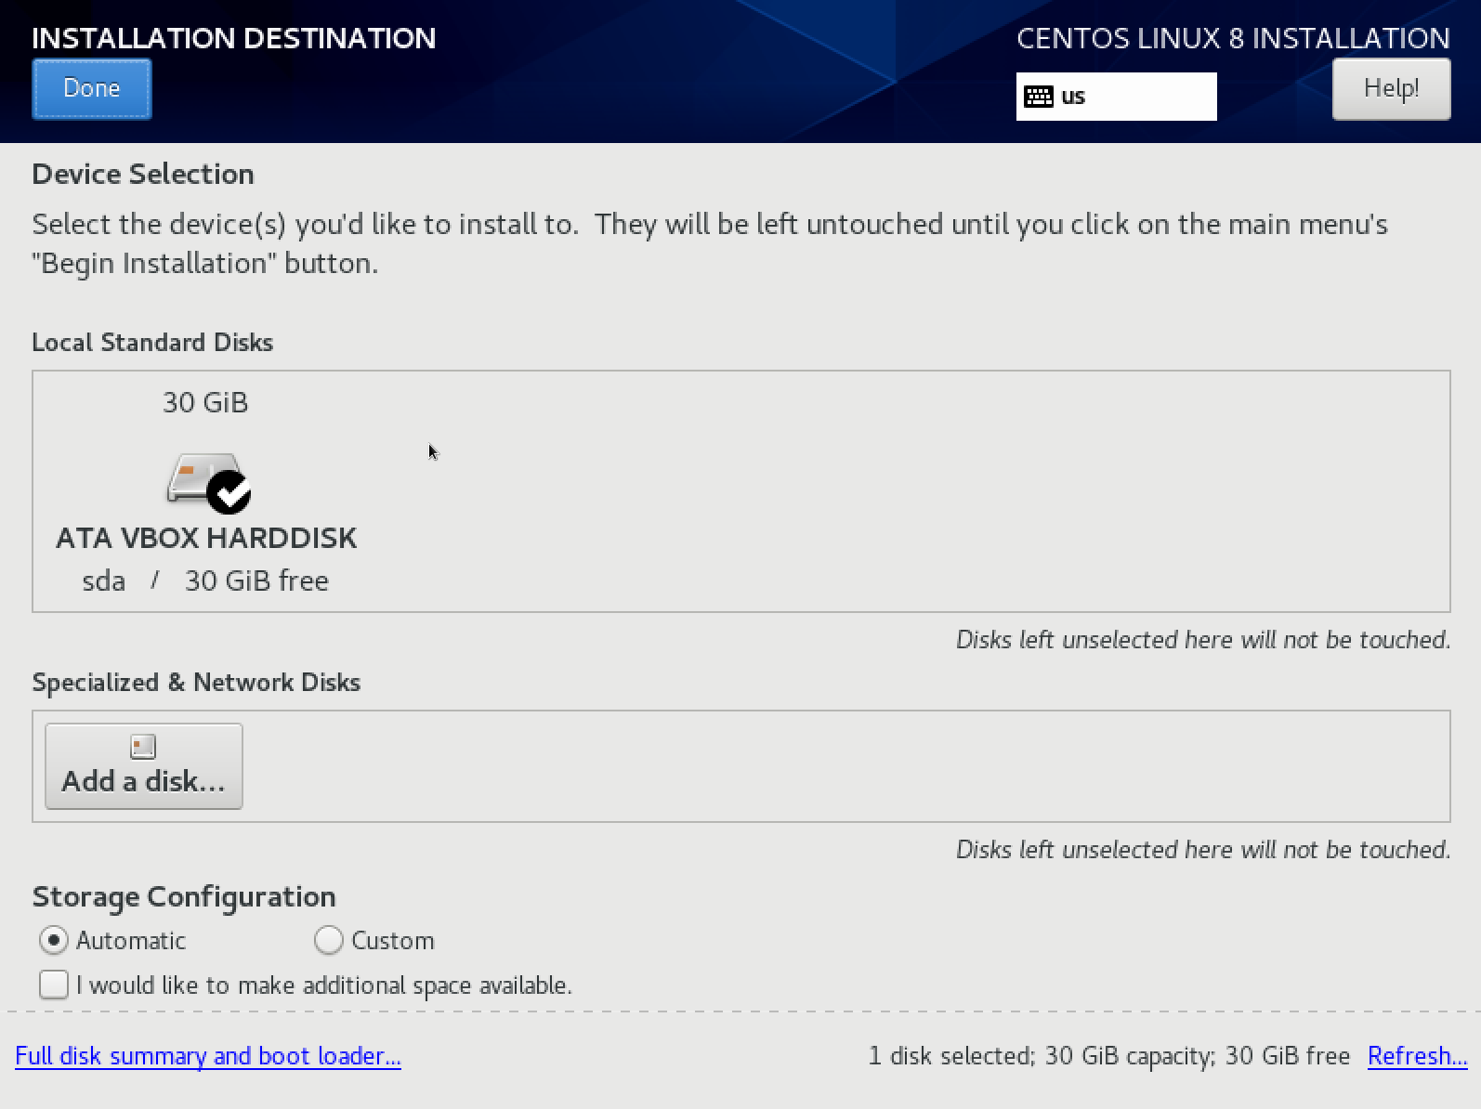Screen dimensions: 1481x1109
Task: Click the 1 disk selected status text
Action: [x=1108, y=1056]
